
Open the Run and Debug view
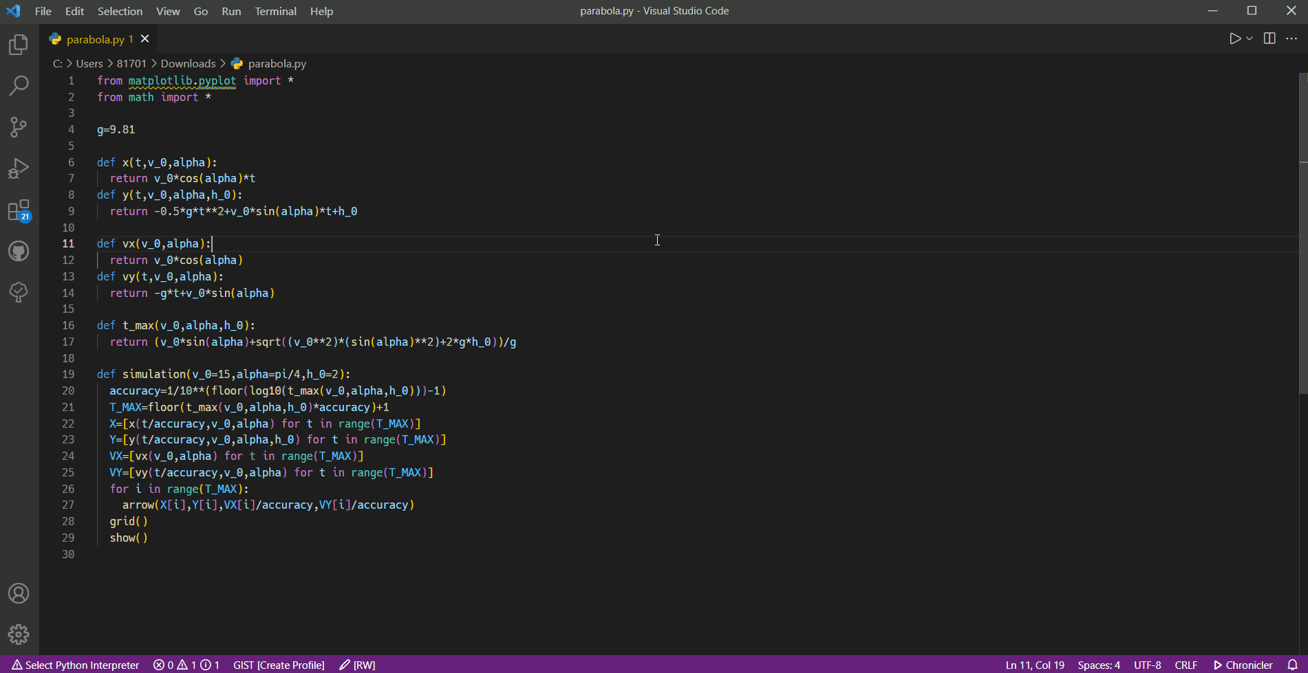point(18,168)
